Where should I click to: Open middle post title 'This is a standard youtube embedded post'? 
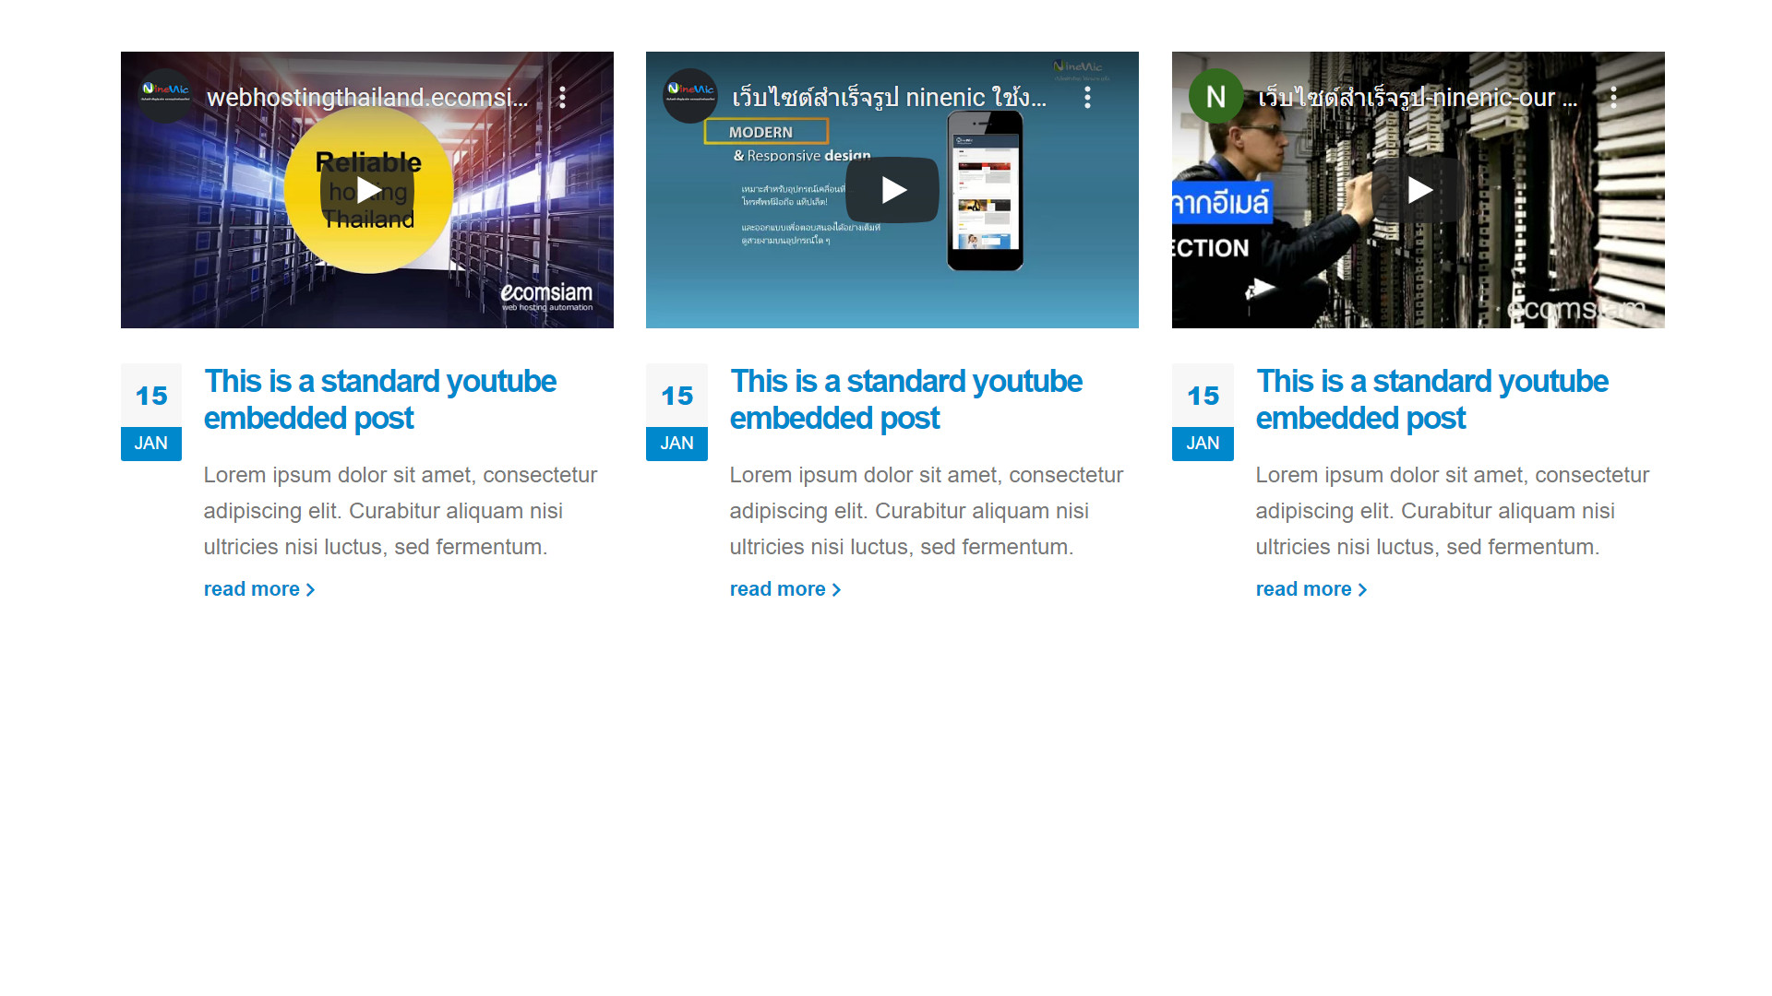(906, 399)
